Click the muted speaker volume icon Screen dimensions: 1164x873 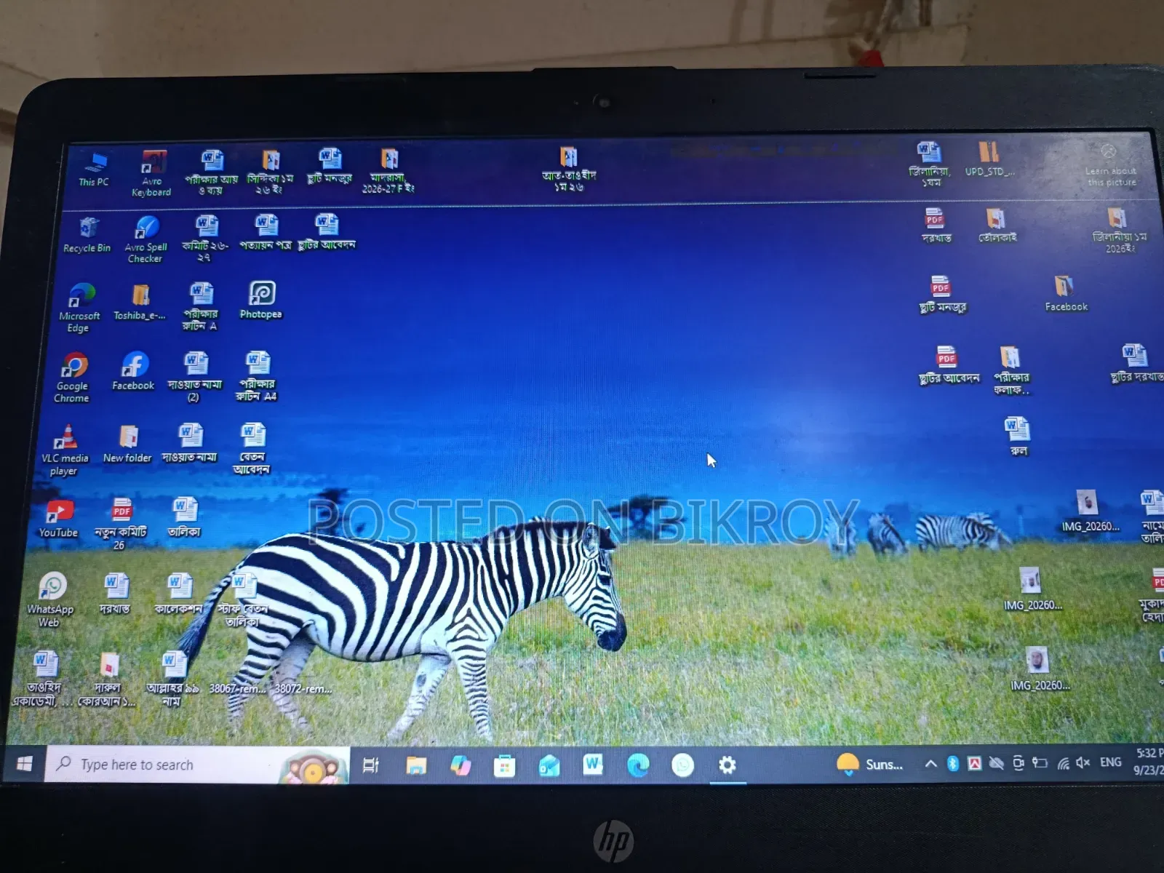click(x=1083, y=762)
